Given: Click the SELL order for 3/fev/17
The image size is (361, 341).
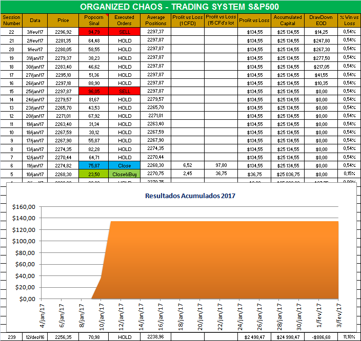Looking at the screenshot, I should (x=124, y=32).
